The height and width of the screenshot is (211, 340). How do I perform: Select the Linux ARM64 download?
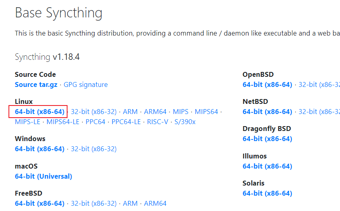point(155,112)
